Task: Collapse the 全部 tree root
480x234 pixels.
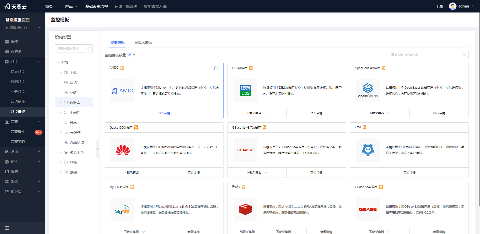Action: coord(58,63)
